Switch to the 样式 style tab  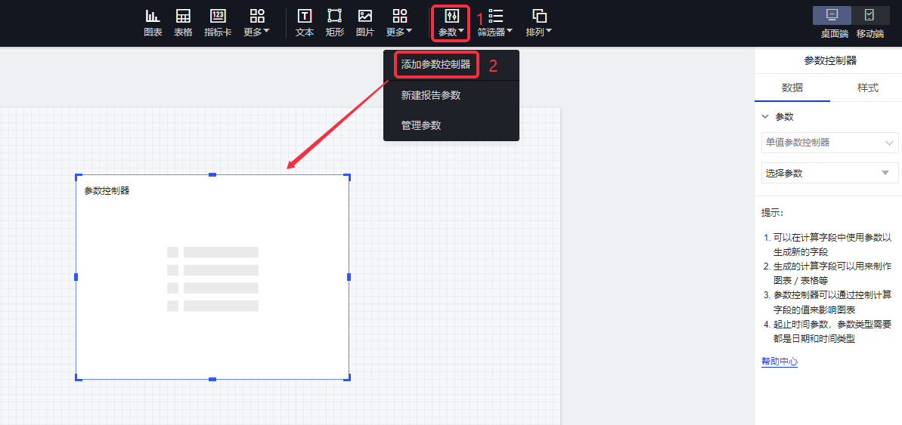[867, 88]
